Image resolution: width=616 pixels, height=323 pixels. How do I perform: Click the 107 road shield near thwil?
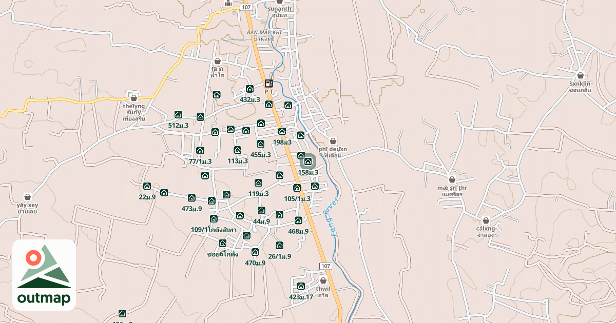point(325,266)
